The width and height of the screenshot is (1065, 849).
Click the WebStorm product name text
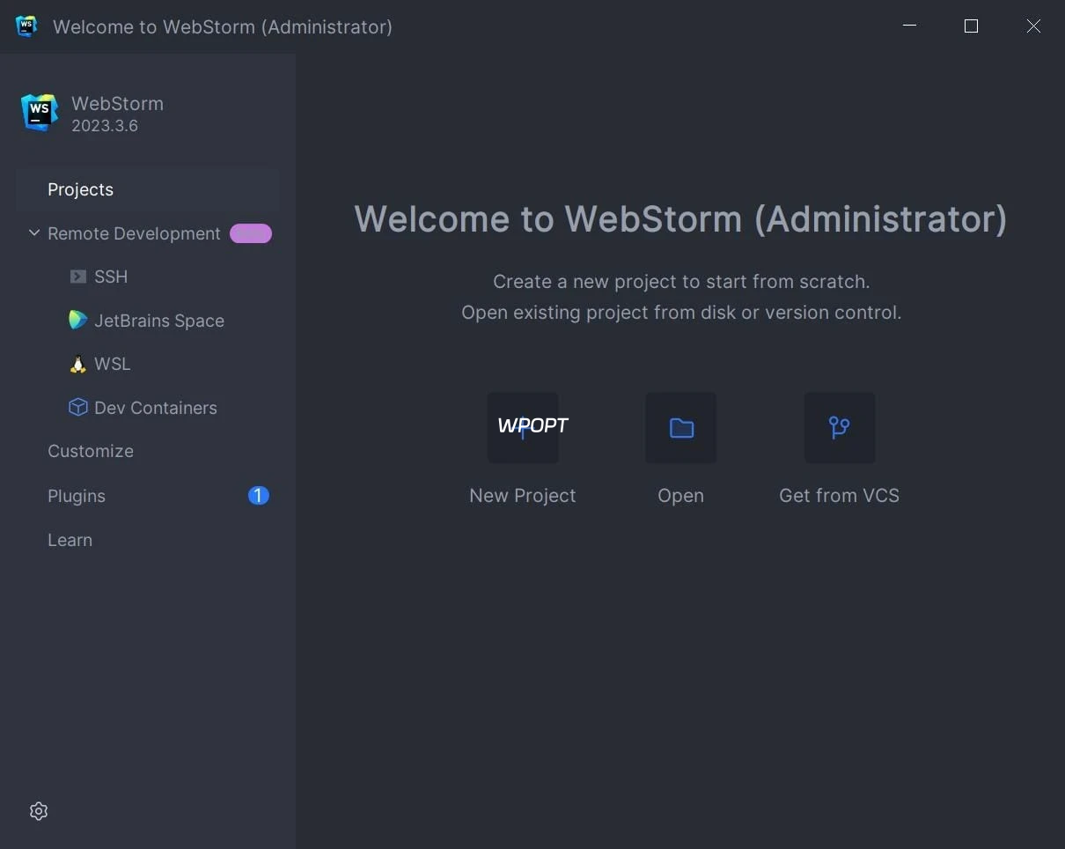[x=118, y=103]
